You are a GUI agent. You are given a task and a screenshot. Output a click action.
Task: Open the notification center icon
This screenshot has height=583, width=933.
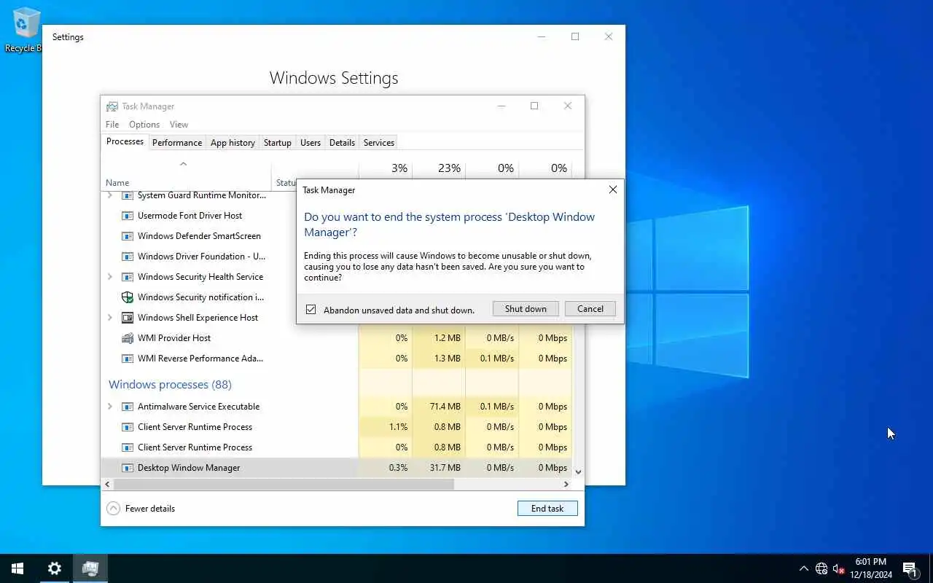(910, 568)
